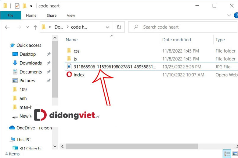Click the folder system icon in title bar
238x158 pixels.
tap(5, 6)
